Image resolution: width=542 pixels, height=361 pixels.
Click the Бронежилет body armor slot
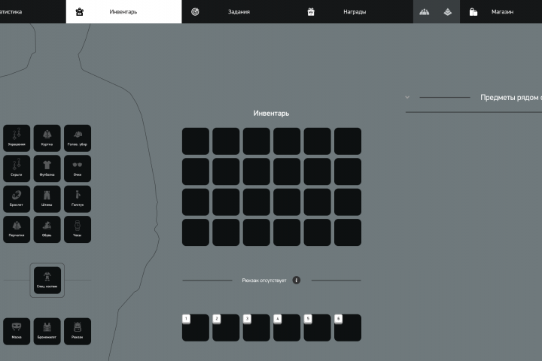coord(47,331)
